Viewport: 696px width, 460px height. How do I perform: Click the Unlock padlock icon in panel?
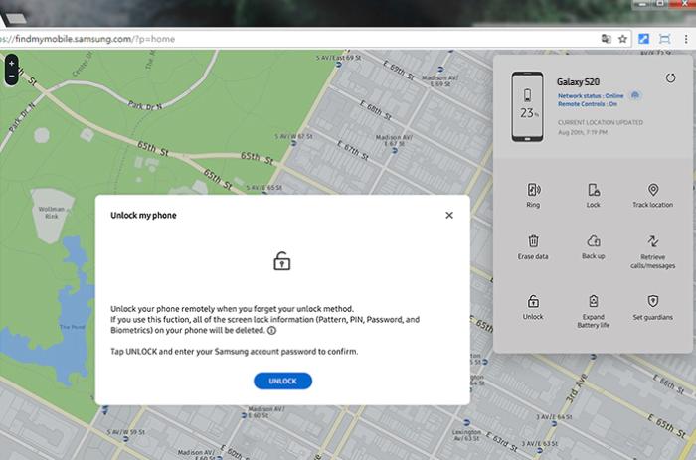(x=534, y=301)
